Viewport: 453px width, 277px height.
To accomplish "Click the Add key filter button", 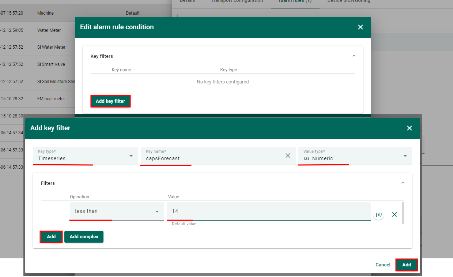I will coord(110,101).
